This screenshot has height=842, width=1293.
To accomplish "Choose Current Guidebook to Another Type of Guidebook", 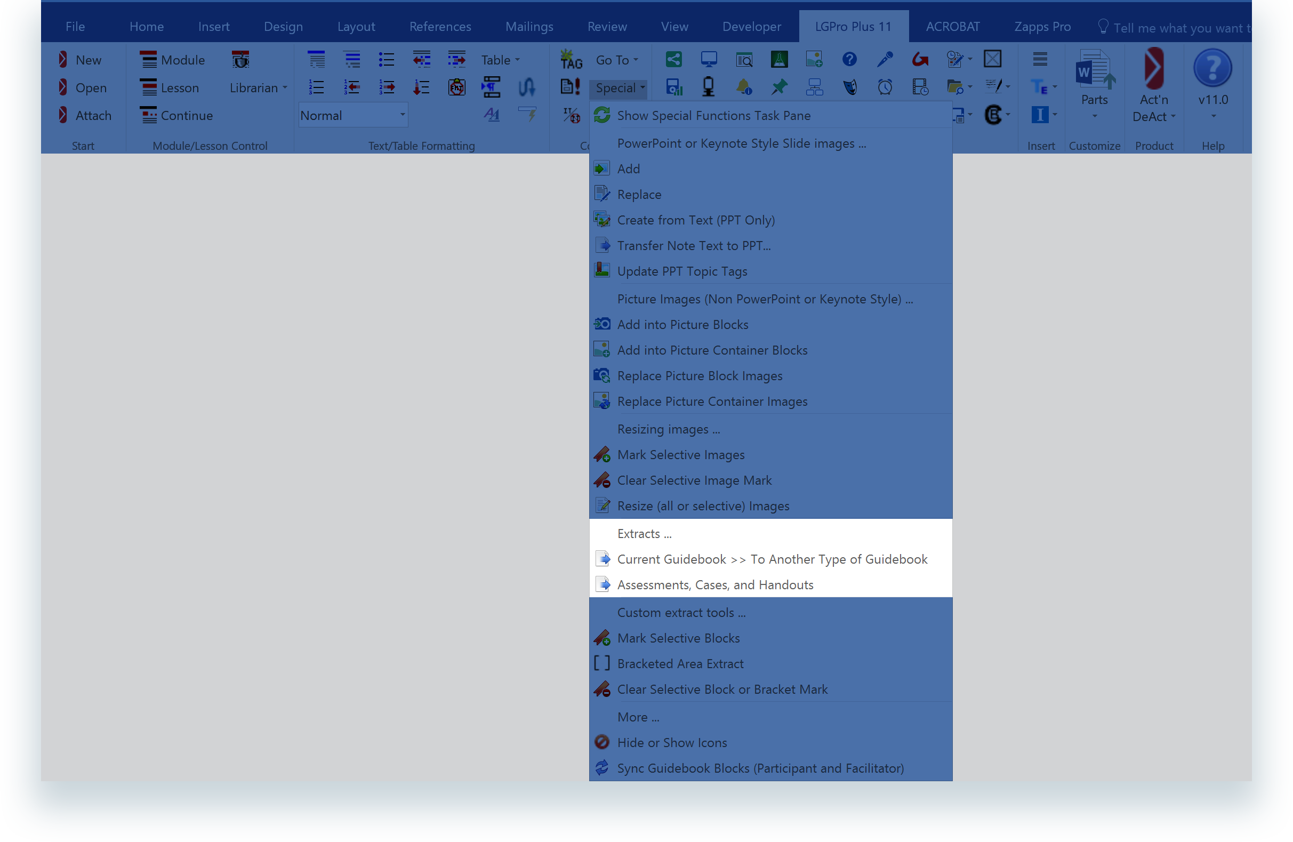I will (770, 558).
